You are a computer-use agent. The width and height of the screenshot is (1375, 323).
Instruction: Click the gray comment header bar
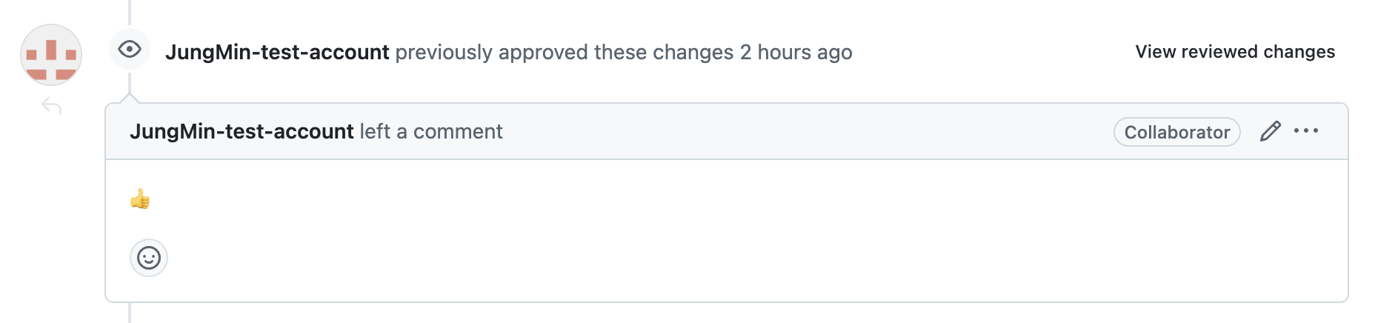pos(726,131)
